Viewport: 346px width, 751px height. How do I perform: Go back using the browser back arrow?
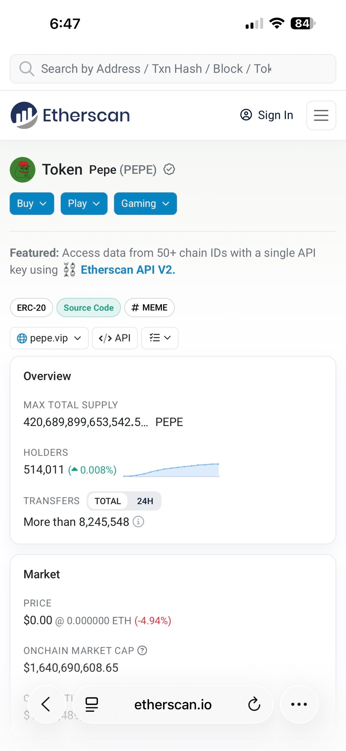(x=46, y=704)
